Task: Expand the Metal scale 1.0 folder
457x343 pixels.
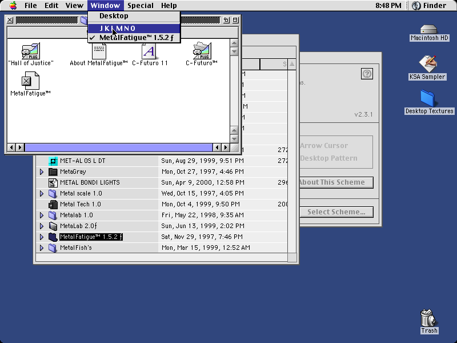Action: pos(42,193)
